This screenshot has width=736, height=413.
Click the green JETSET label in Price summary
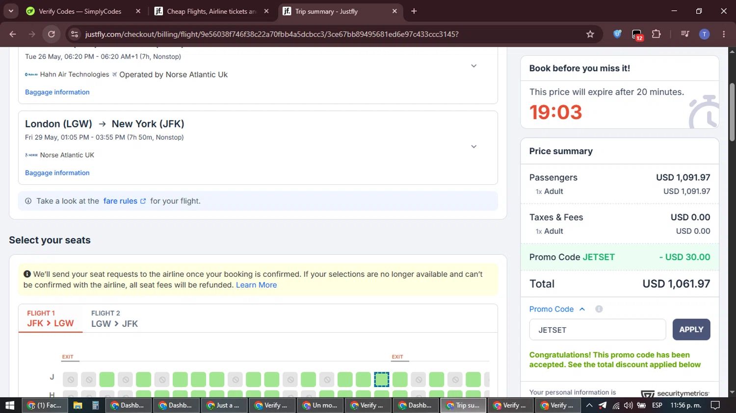(599, 257)
